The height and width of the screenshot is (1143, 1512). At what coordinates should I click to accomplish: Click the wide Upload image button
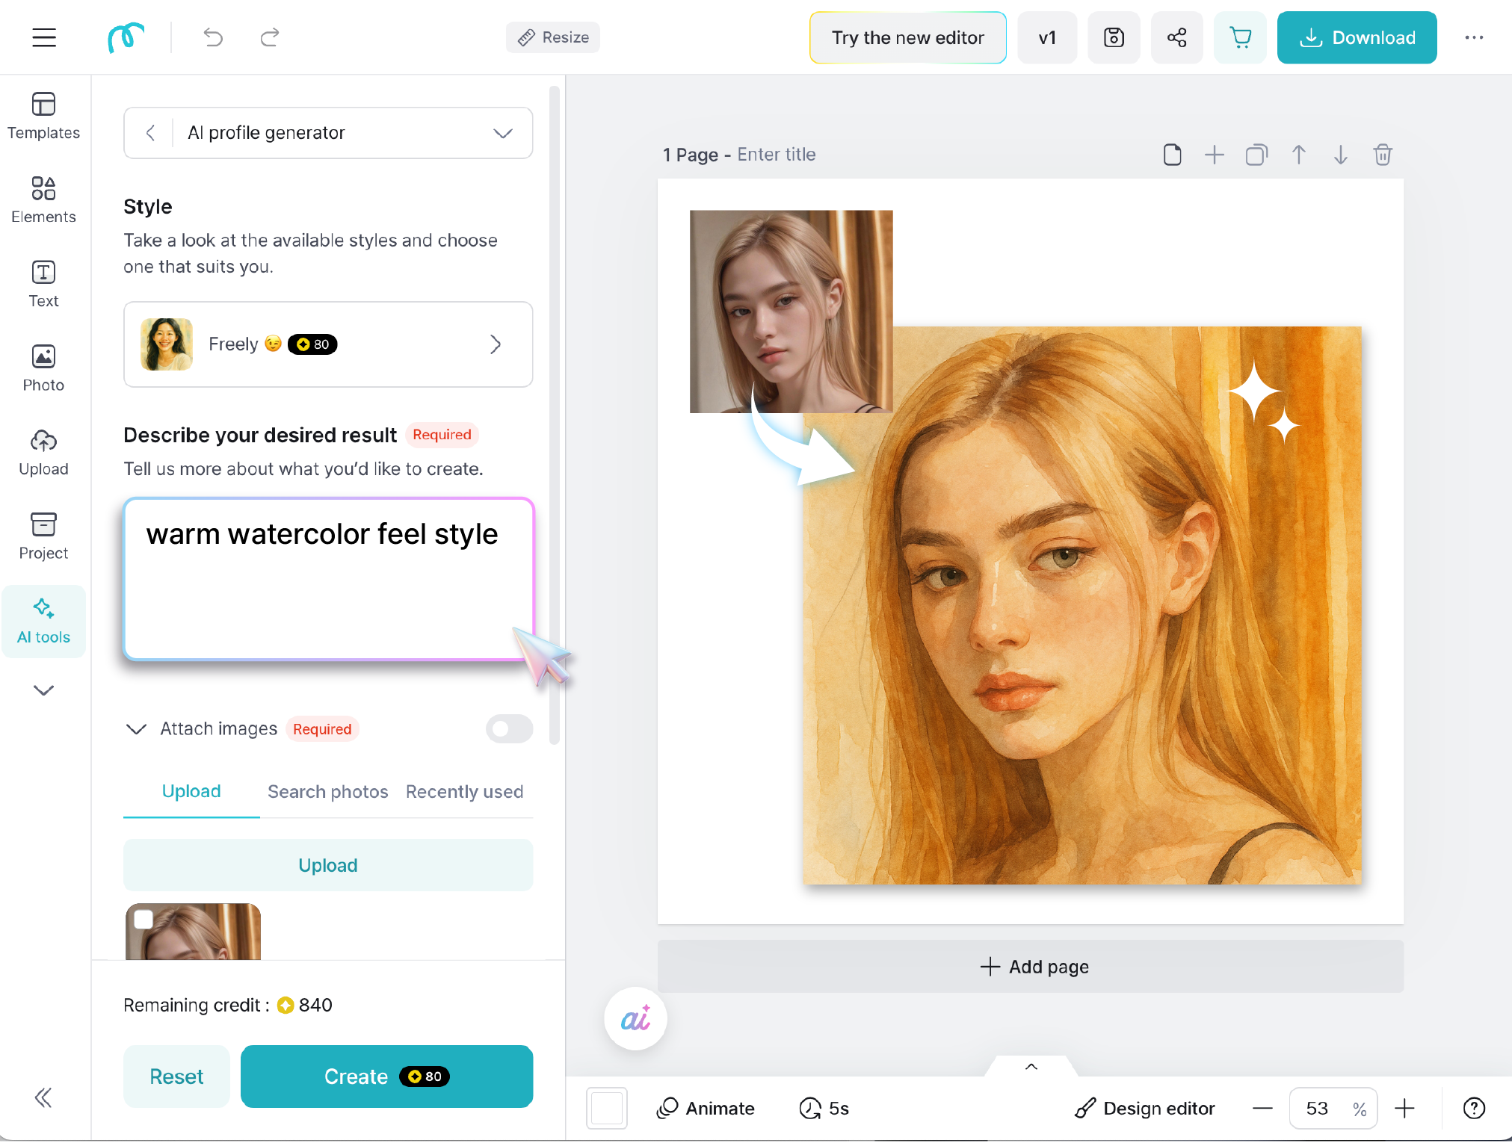[x=328, y=865]
